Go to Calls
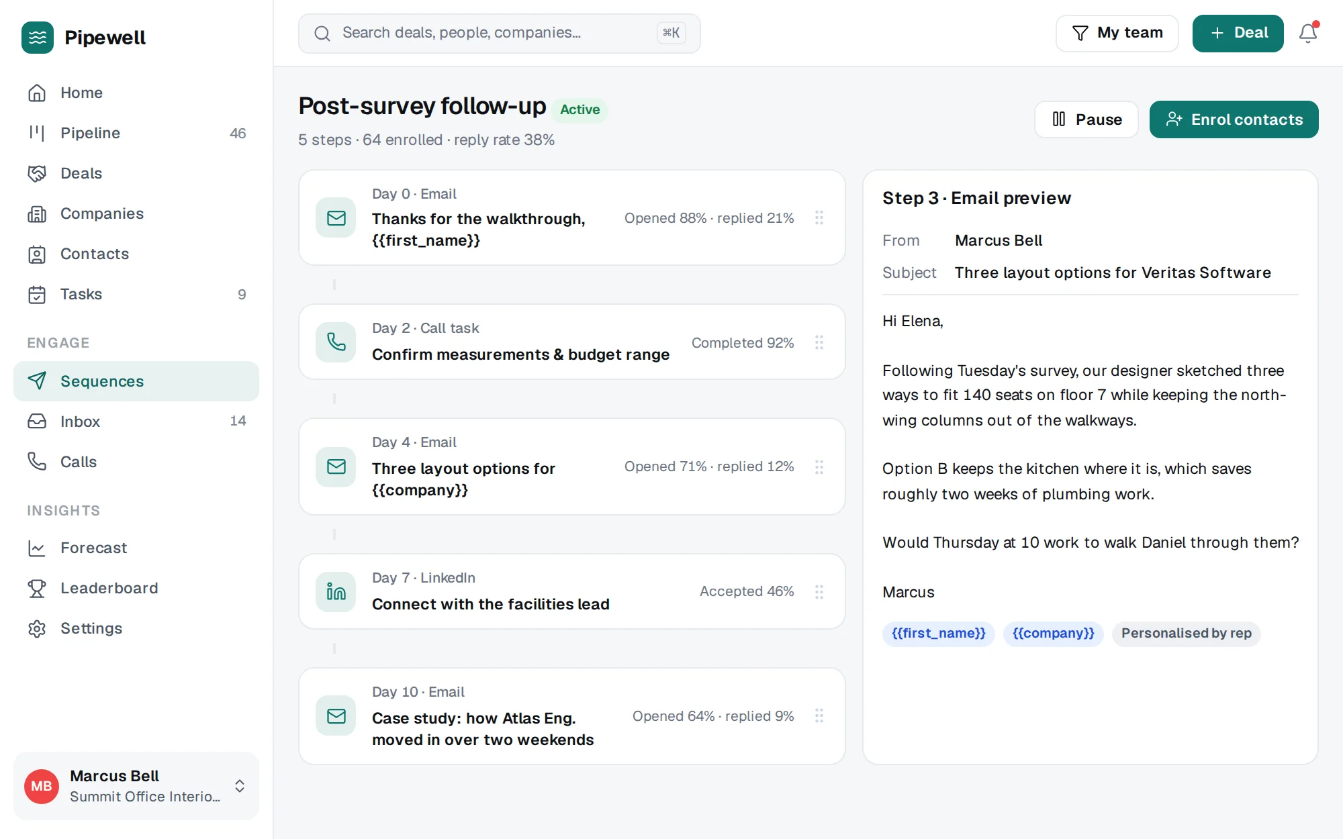The image size is (1343, 839). click(x=136, y=462)
